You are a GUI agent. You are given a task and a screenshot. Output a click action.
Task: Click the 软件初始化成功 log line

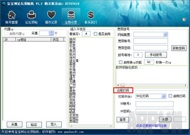(130, 67)
